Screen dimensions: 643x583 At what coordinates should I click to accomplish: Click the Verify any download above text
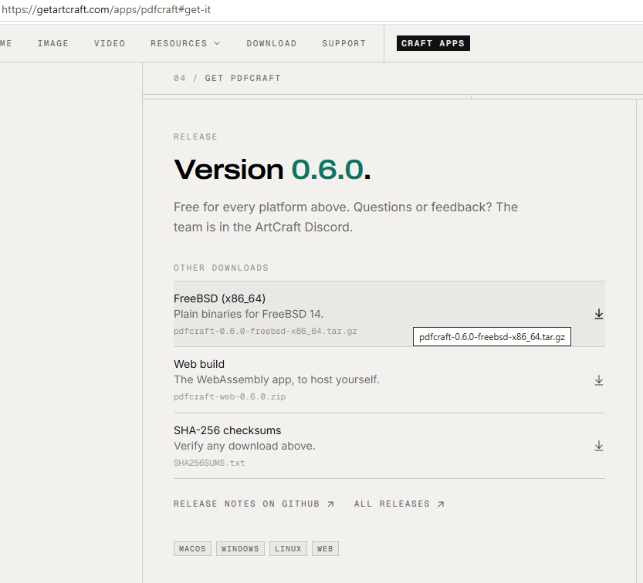click(x=245, y=446)
